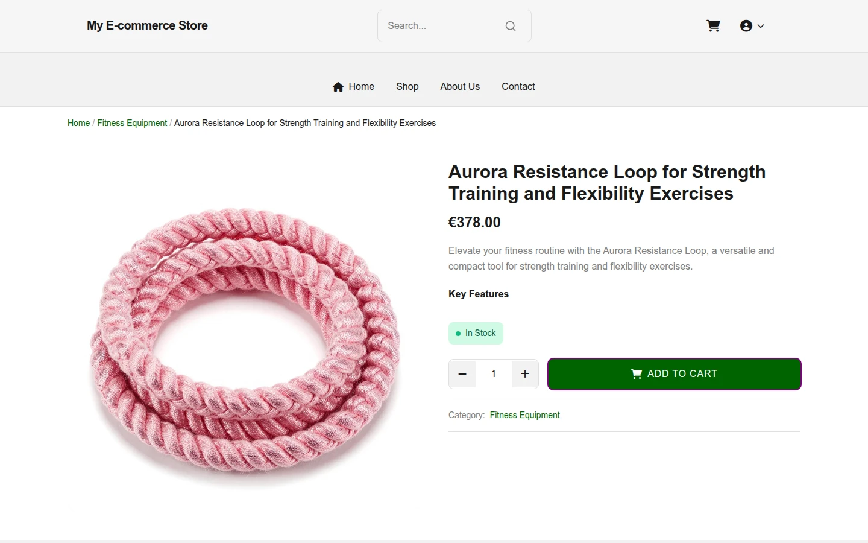Open the shopping cart icon
Image resolution: width=868 pixels, height=543 pixels.
[713, 26]
